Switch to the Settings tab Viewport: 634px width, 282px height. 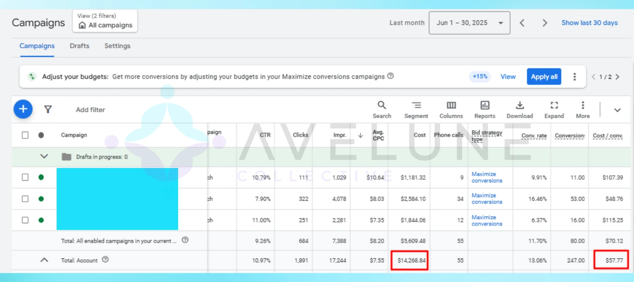coord(117,46)
